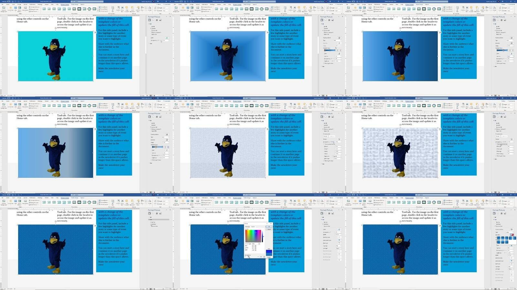Open the File tab in the cyan-picture window
Viewport: 517px width, 290px height.
(2, 5)
